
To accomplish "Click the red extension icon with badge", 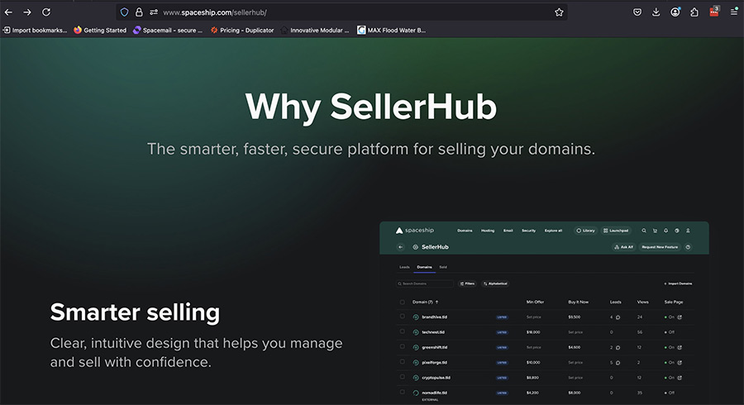I will coord(714,12).
